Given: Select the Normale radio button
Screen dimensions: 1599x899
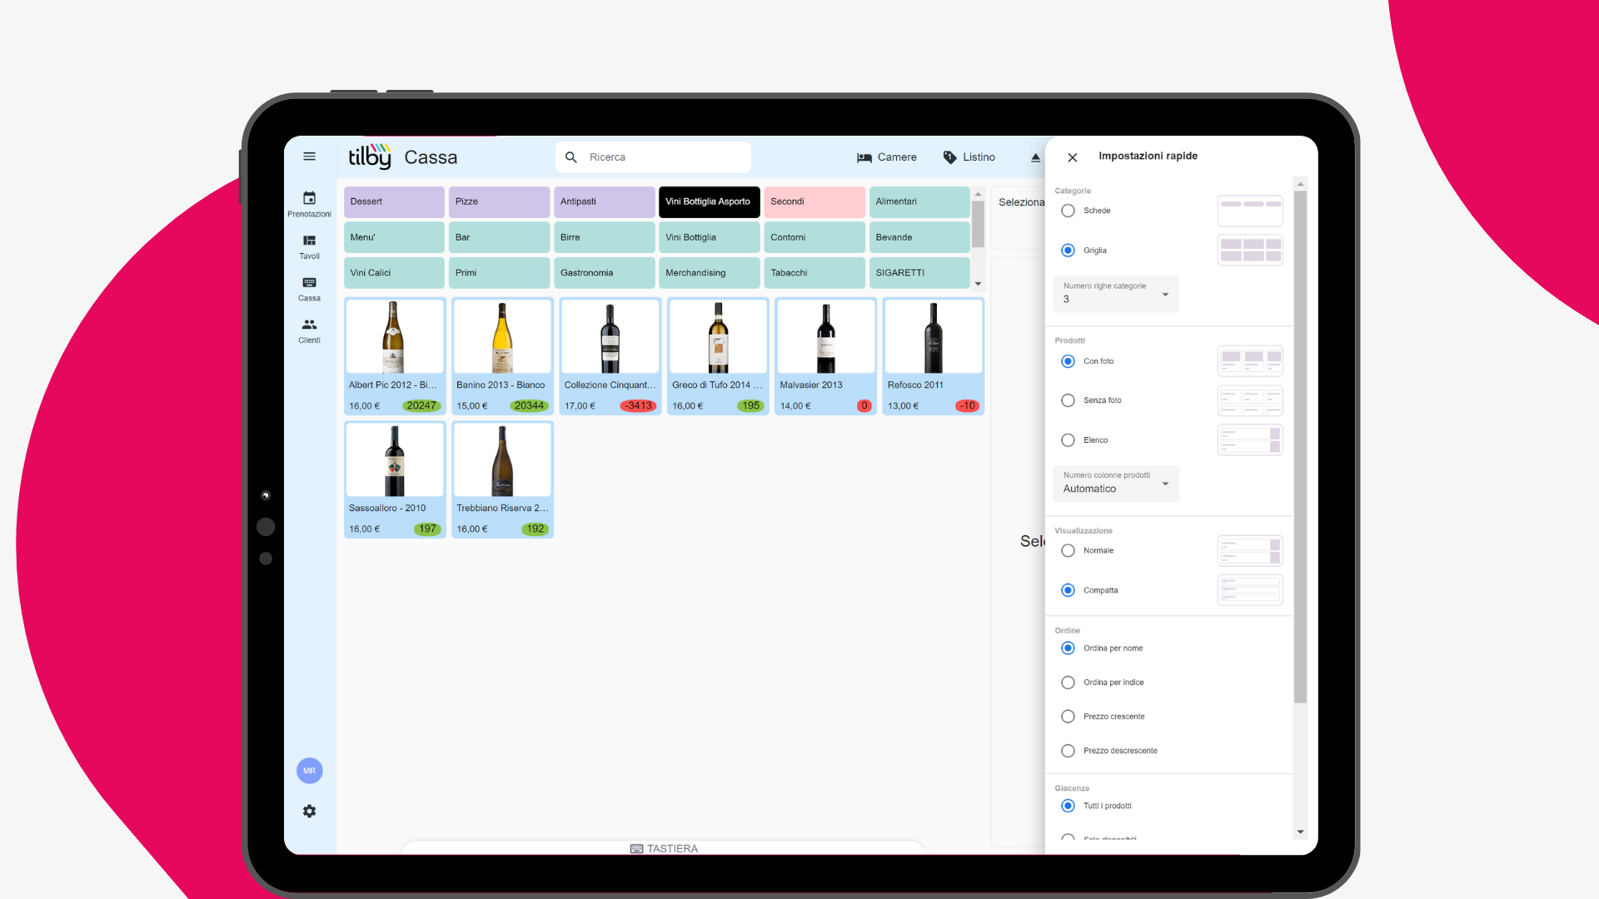Looking at the screenshot, I should [1068, 550].
